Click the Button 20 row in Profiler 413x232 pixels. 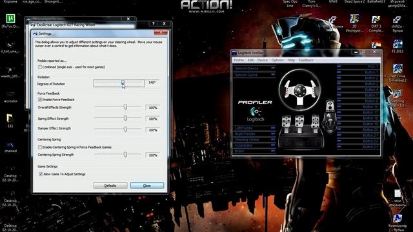coord(358,130)
